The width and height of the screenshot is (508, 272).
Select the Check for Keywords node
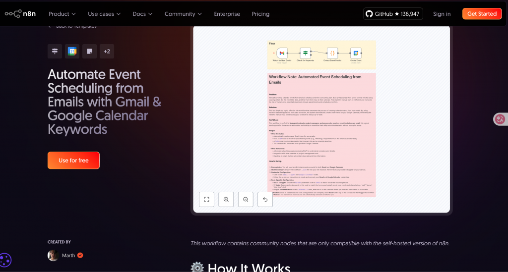point(305,53)
